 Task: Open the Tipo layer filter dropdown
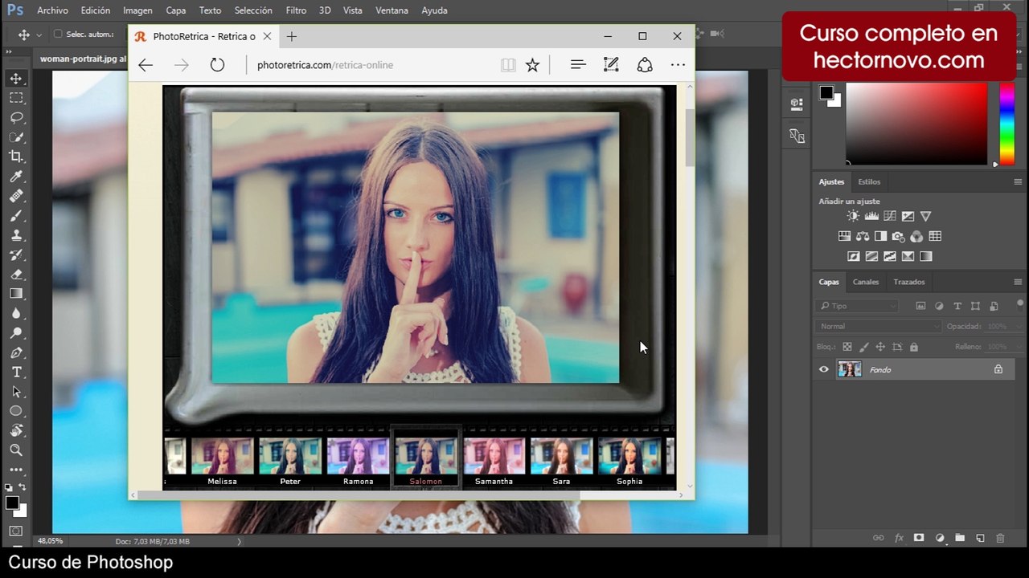point(856,306)
